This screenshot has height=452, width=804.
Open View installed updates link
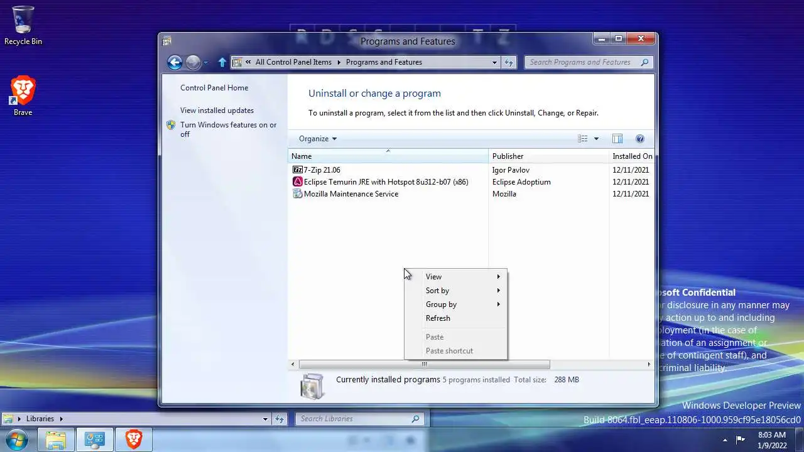tap(217, 110)
